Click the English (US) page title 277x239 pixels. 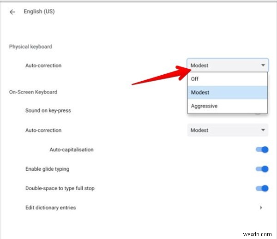click(39, 12)
